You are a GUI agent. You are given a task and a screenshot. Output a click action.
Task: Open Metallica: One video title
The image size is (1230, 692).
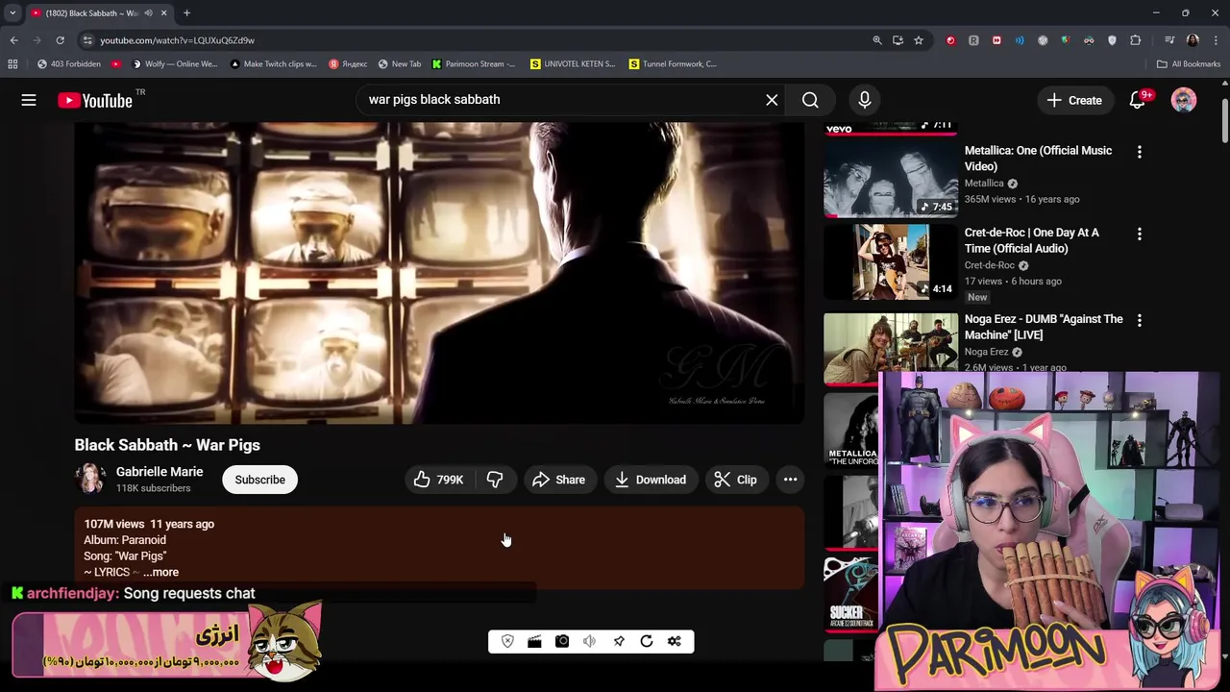1038,159
